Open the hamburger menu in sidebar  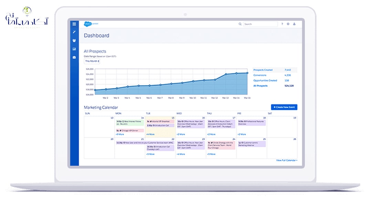click(74, 24)
